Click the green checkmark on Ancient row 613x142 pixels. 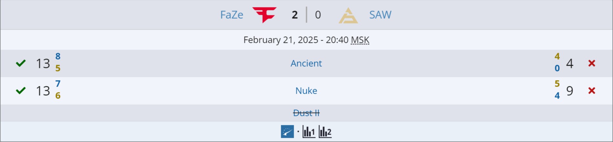click(21, 63)
